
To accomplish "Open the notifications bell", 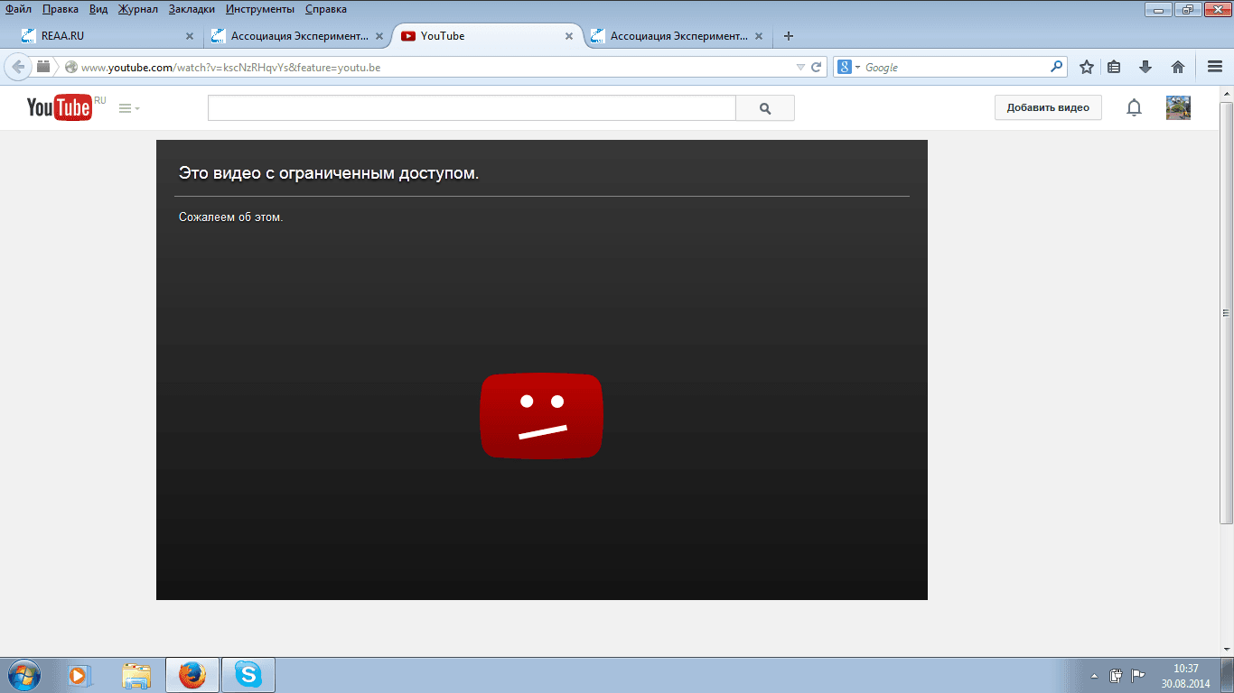I will pos(1134,108).
